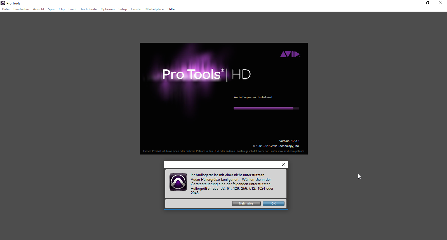Open the Bearbeiten menu
The width and height of the screenshot is (447, 240).
click(x=21, y=9)
